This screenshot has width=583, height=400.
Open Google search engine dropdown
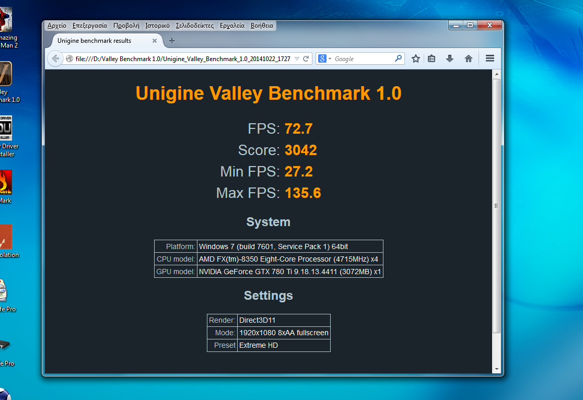(324, 58)
